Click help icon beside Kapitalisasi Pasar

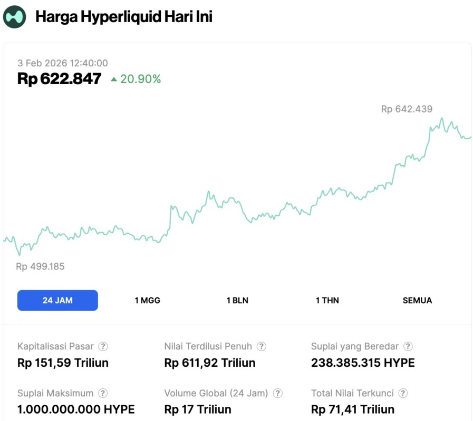103,346
